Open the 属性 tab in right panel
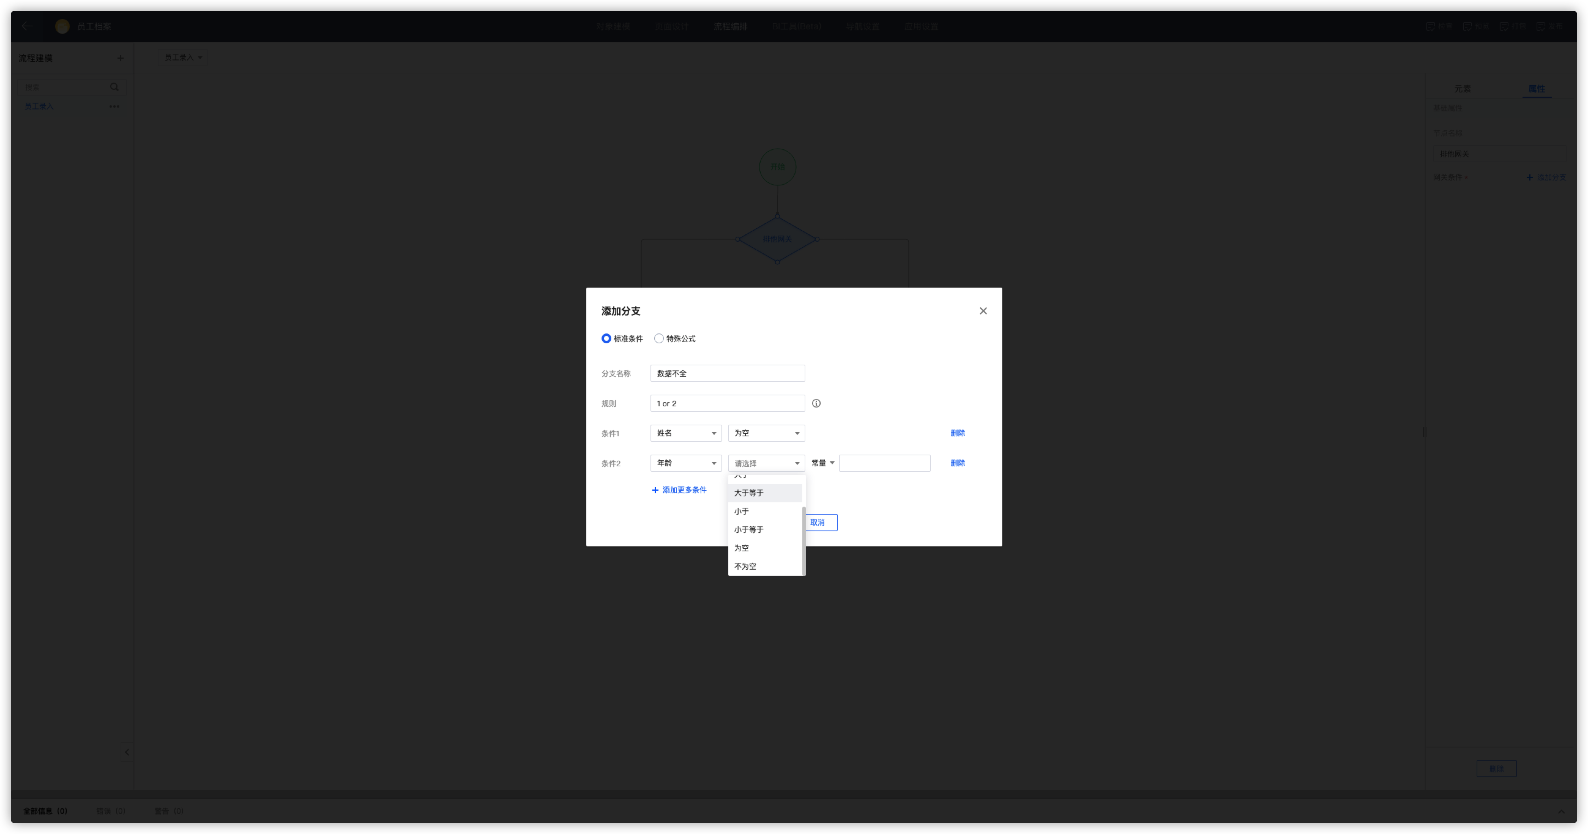This screenshot has width=1588, height=834. tap(1536, 89)
